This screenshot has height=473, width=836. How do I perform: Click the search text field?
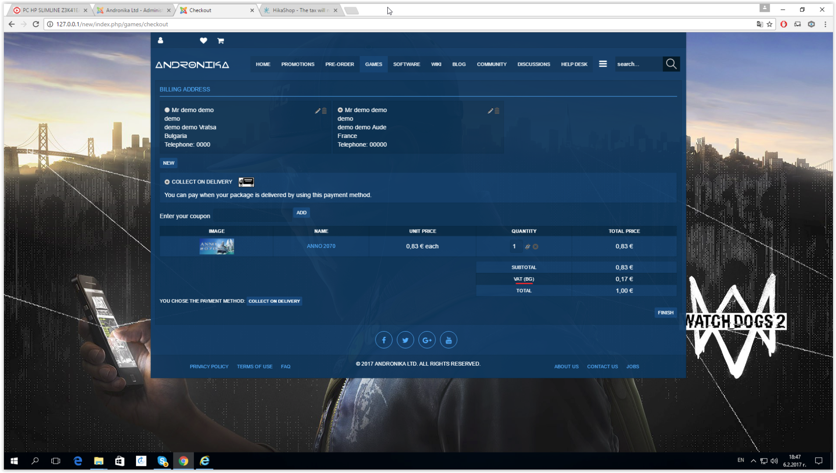click(x=639, y=64)
